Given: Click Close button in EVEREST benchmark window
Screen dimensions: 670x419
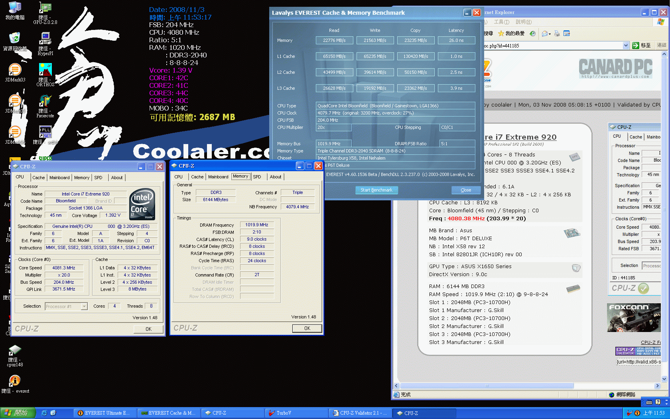Looking at the screenshot, I should 465,190.
